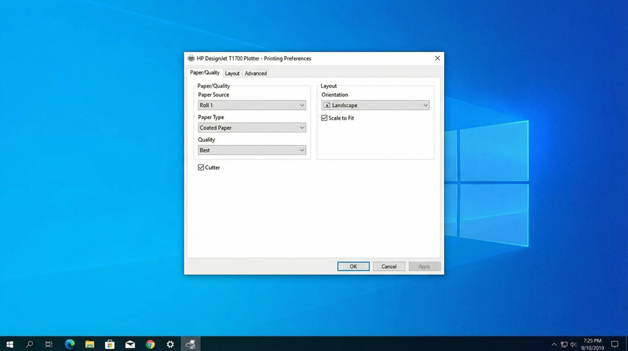628x351 pixels.
Task: Open Settings gear icon in the taskbar
Action: [x=170, y=344]
